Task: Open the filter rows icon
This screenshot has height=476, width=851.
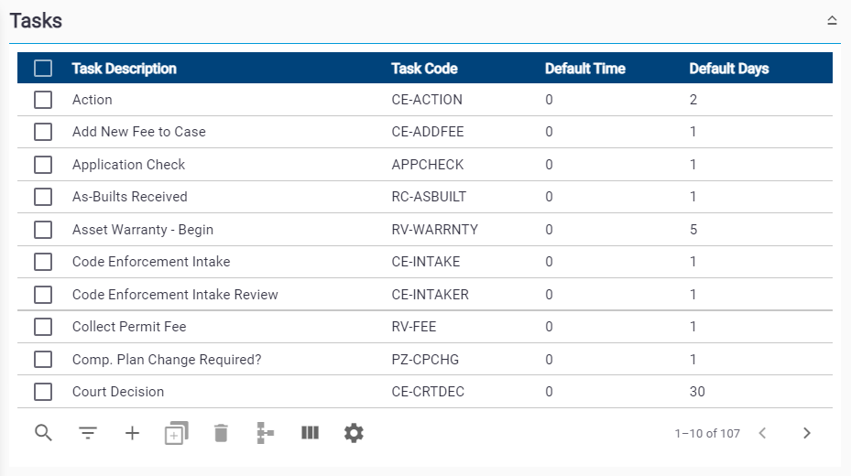Action: (x=88, y=433)
